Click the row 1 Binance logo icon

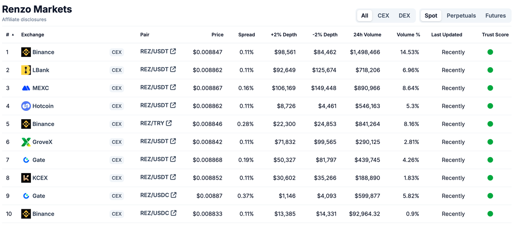click(x=26, y=52)
